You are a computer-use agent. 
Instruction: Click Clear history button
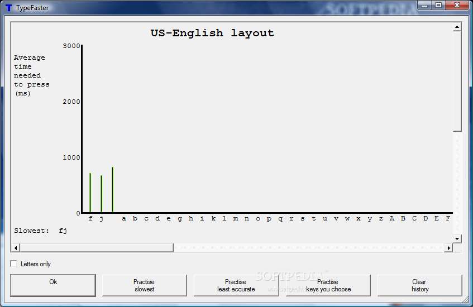[x=419, y=285]
